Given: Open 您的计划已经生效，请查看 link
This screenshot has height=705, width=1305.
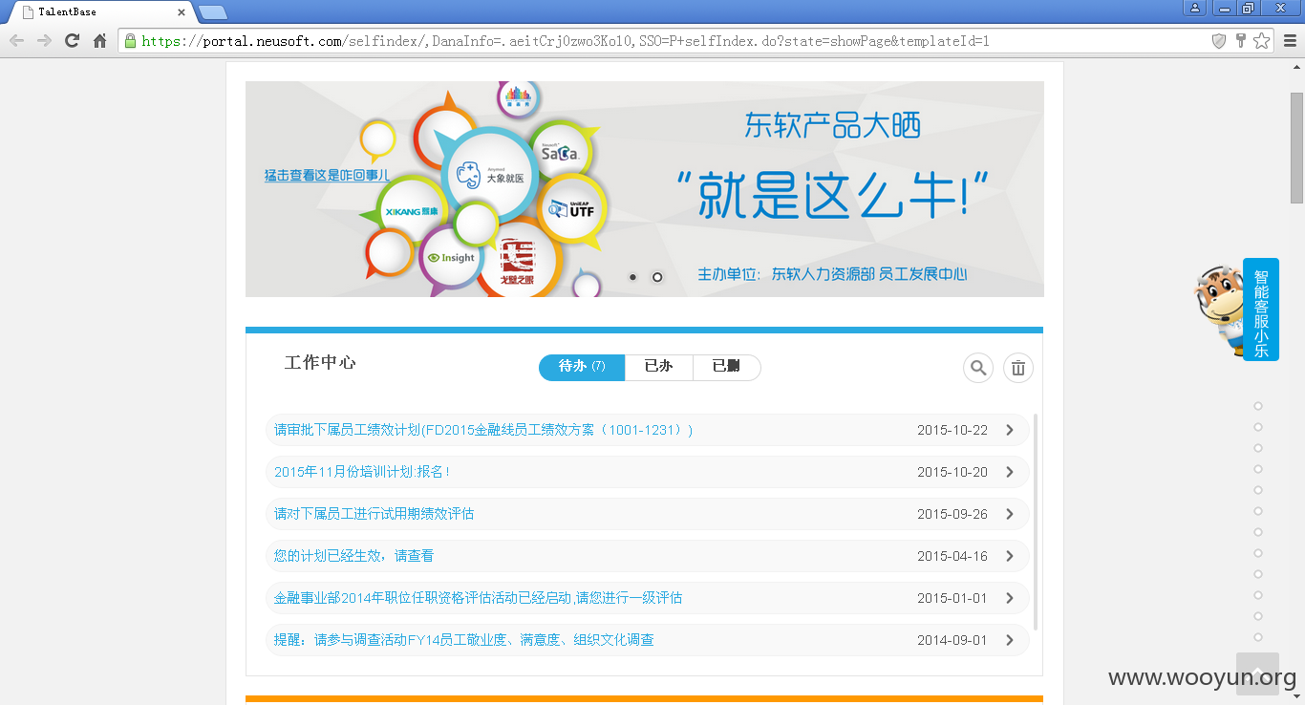Looking at the screenshot, I should pos(354,556).
